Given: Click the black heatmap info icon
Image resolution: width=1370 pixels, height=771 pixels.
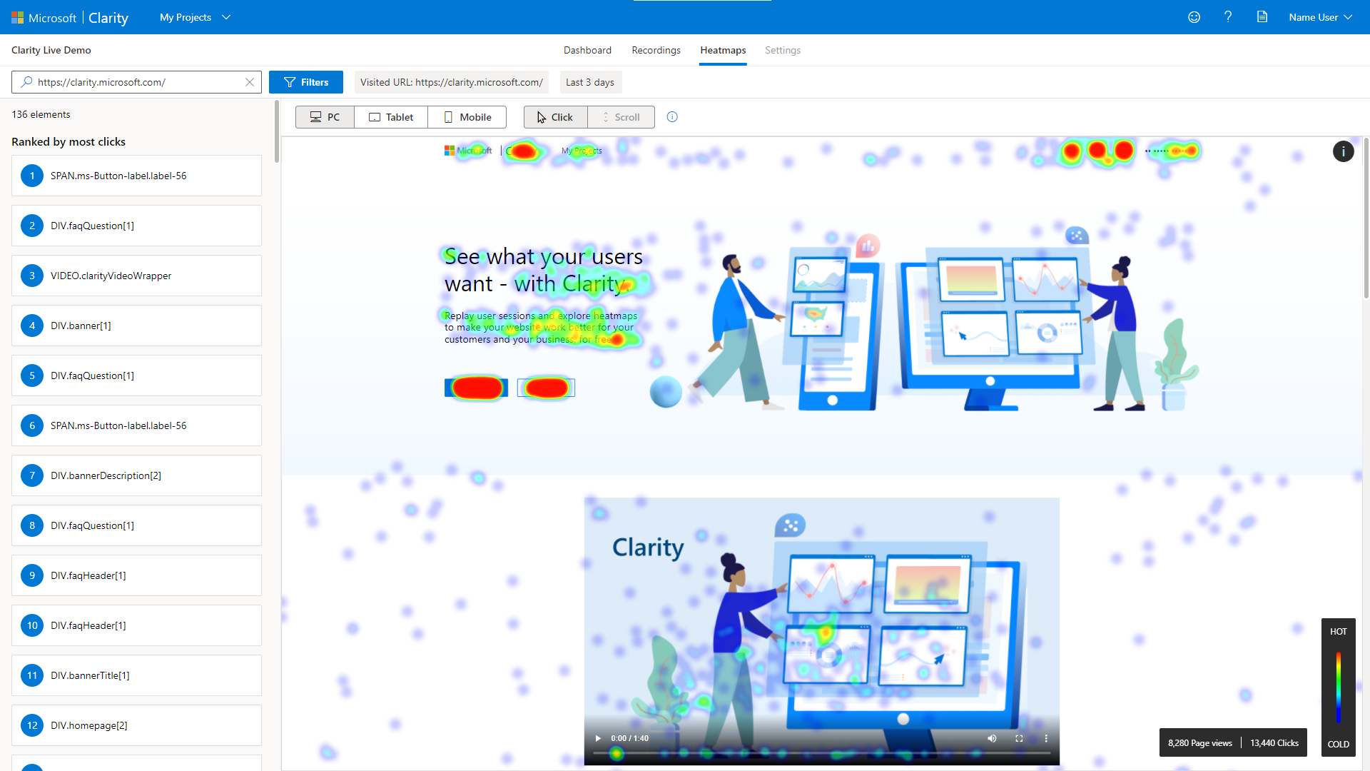Looking at the screenshot, I should 1343,151.
